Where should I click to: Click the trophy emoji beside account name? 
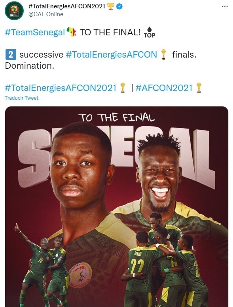click(x=111, y=6)
